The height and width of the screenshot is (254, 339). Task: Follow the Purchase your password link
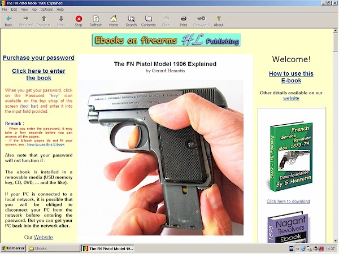point(38,58)
